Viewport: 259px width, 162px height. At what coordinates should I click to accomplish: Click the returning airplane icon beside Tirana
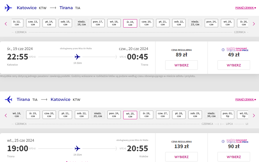coord(8,99)
